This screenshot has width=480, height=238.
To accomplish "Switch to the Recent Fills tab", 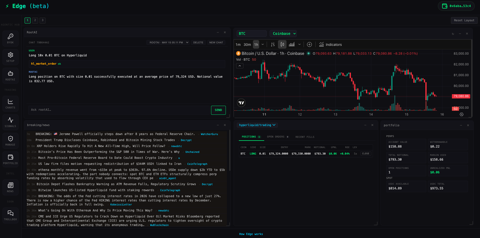I will [305, 137].
